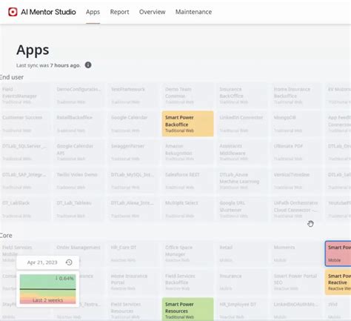Select the Insurance BackOffice tile

pyautogui.click(x=242, y=95)
